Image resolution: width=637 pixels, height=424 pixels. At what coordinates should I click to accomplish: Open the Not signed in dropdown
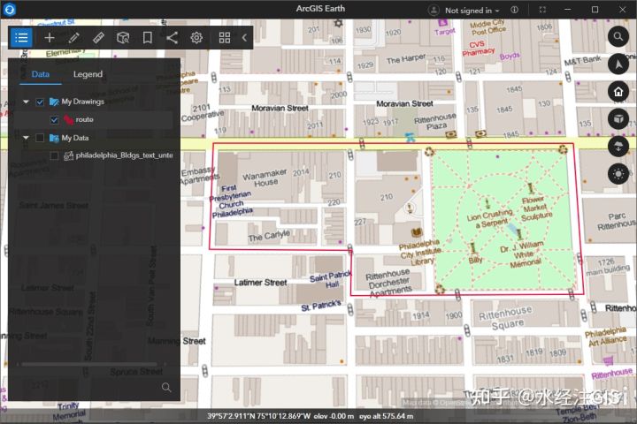(472, 11)
